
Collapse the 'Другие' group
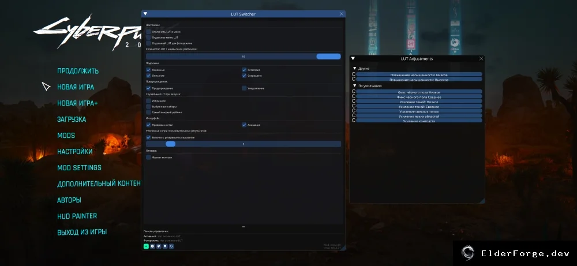(x=355, y=69)
